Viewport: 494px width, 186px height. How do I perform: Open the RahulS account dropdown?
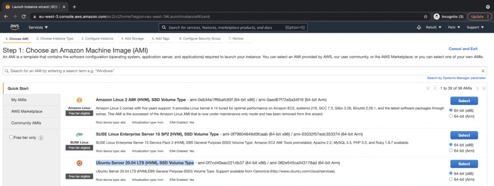pyautogui.click(x=433, y=27)
